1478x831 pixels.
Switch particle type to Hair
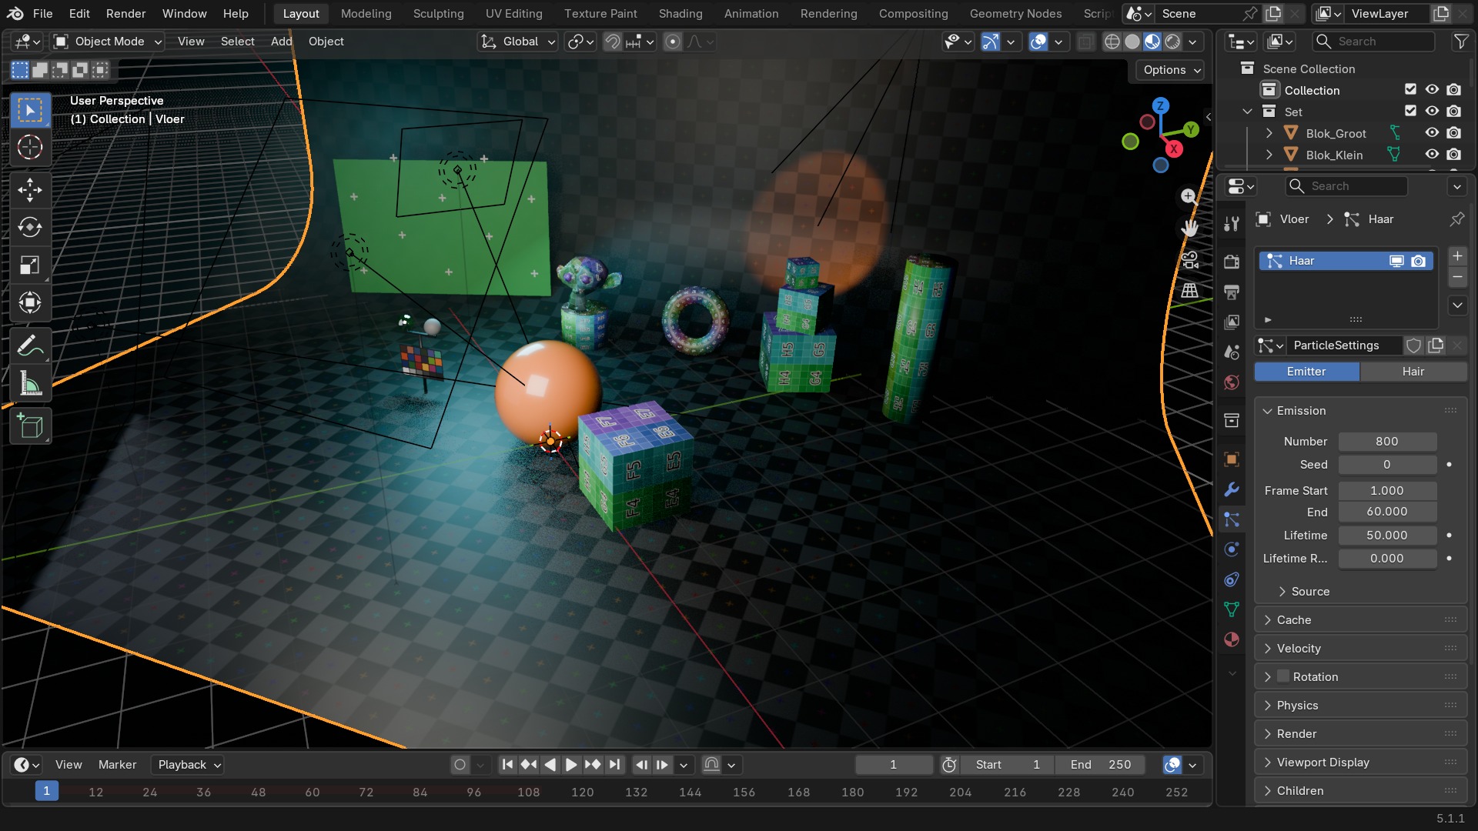[x=1413, y=372]
